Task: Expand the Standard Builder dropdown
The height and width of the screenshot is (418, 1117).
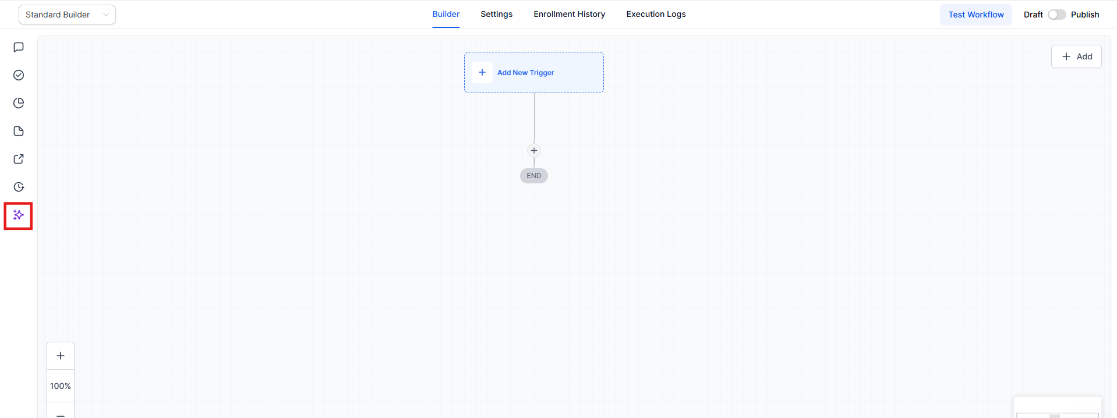Action: (x=67, y=15)
